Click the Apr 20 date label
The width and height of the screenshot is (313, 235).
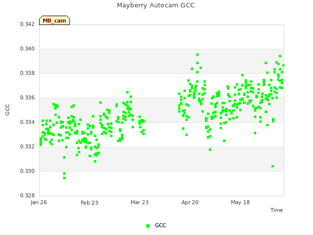click(190, 202)
